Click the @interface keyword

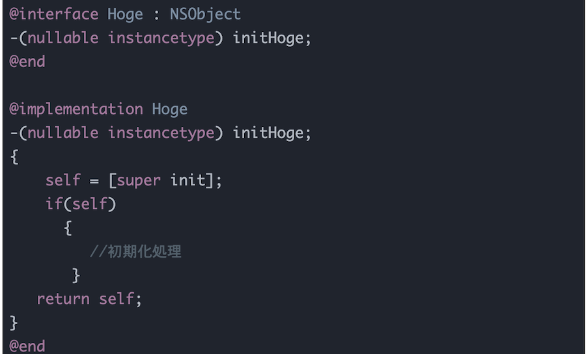tap(53, 14)
